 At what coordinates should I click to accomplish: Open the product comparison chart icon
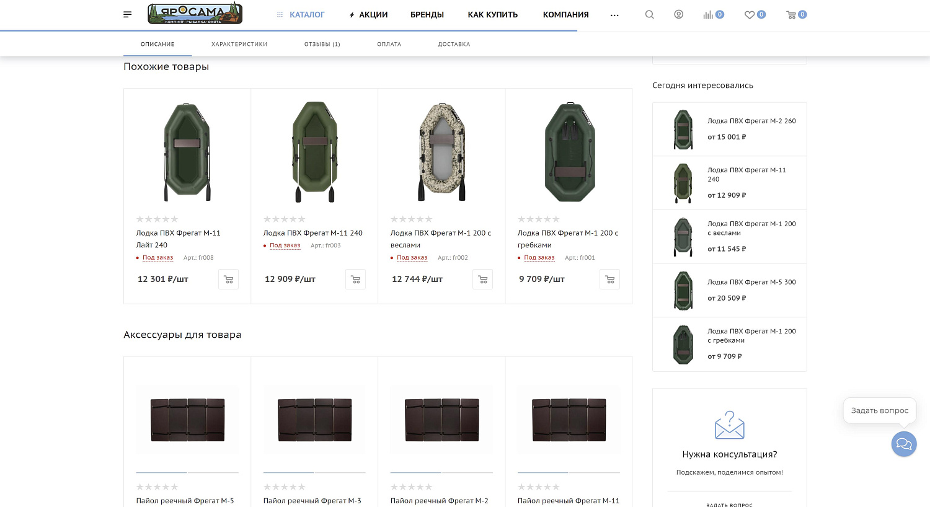[709, 14]
